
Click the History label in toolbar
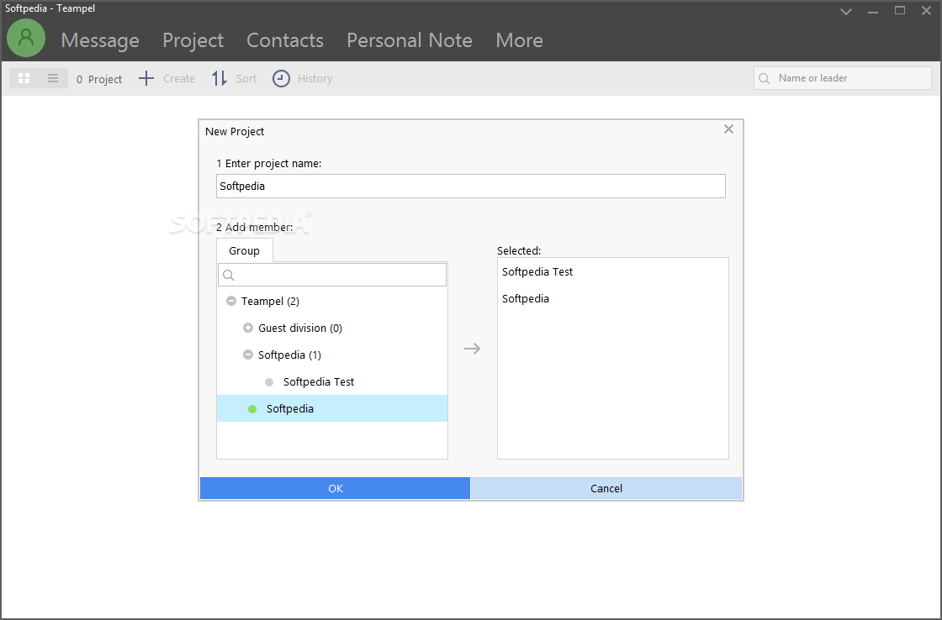tap(315, 79)
